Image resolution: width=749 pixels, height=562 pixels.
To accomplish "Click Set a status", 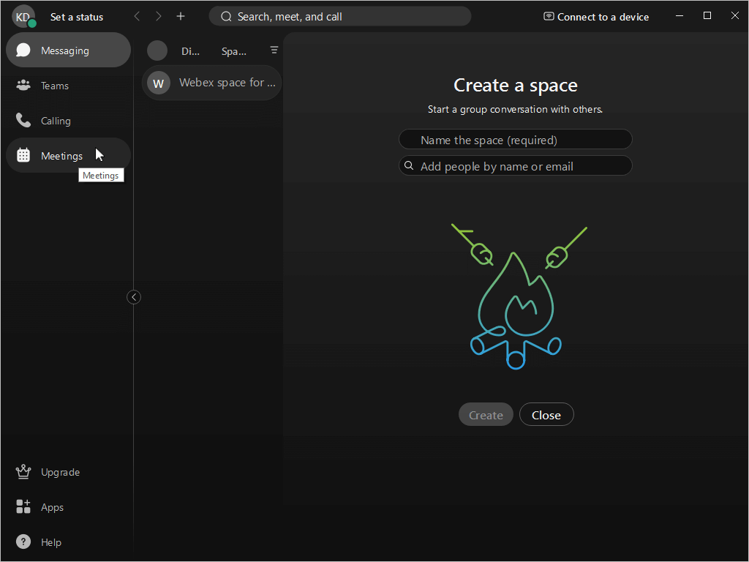I will pos(77,18).
